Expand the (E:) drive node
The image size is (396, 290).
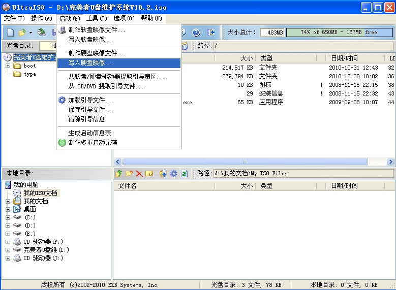8,234
